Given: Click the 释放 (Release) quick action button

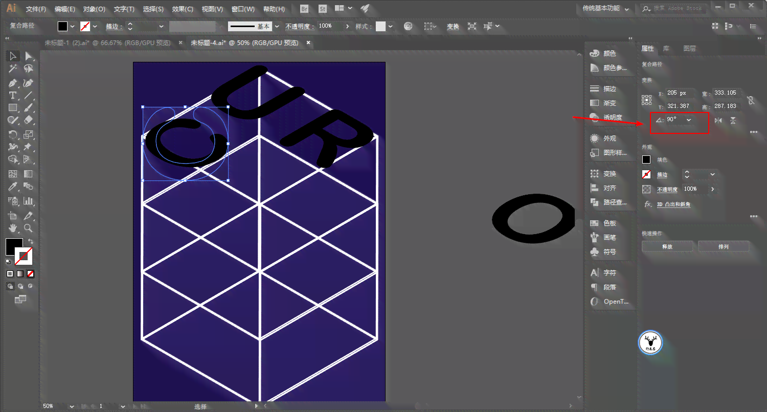Looking at the screenshot, I should coord(667,246).
